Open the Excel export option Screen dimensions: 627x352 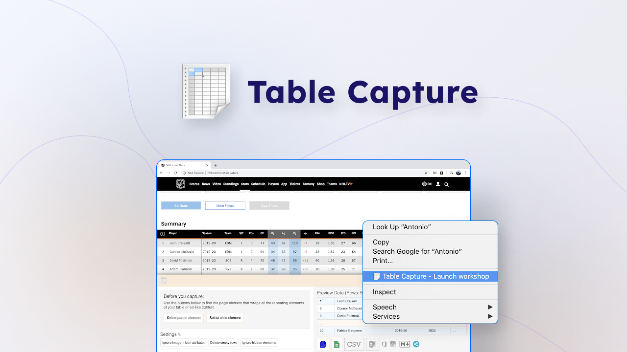[372, 344]
